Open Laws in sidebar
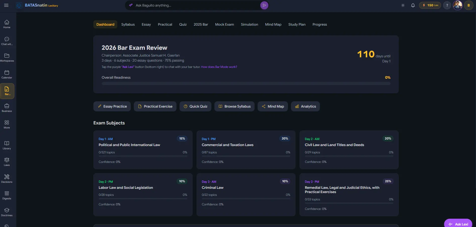 coord(7,162)
